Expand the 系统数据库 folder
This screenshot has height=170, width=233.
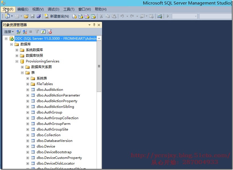pos(17,50)
